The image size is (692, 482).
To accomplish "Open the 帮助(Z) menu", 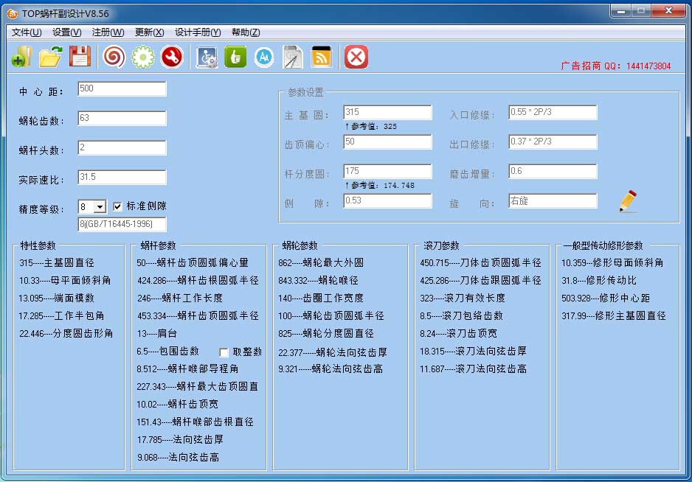I will coord(245,32).
